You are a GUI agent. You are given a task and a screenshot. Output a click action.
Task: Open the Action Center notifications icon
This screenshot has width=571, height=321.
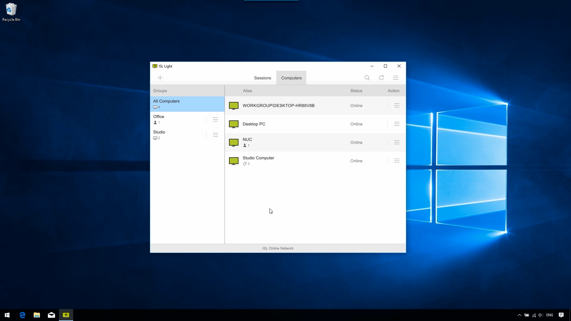pos(561,315)
